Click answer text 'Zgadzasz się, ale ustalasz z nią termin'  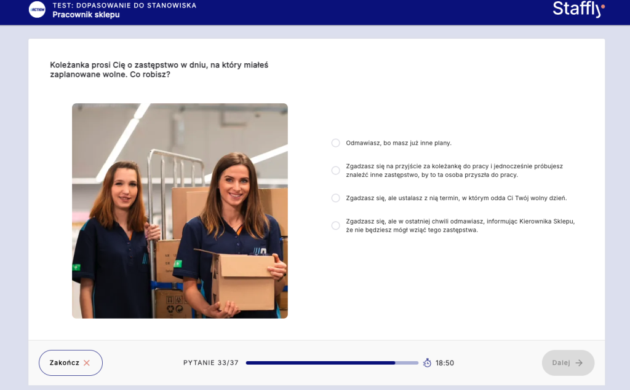pos(456,198)
